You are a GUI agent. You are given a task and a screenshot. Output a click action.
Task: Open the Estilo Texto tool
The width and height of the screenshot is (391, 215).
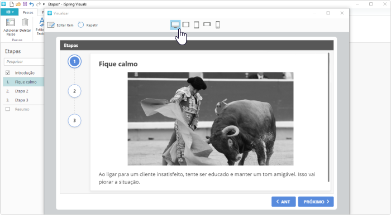point(40,27)
